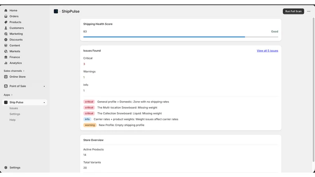Open the Home menu item
315x177 pixels.
coord(13,11)
